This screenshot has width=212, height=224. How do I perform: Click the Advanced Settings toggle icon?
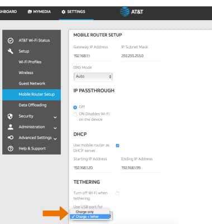coord(11,138)
